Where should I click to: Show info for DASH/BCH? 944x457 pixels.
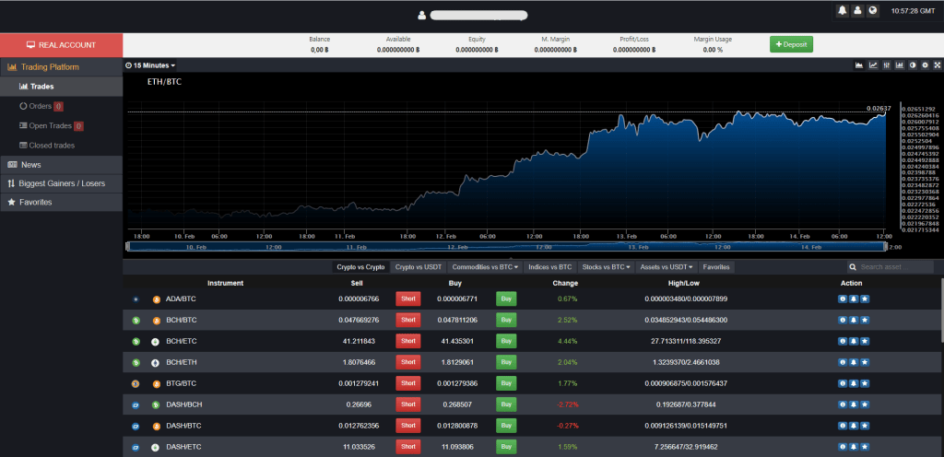coord(843,404)
